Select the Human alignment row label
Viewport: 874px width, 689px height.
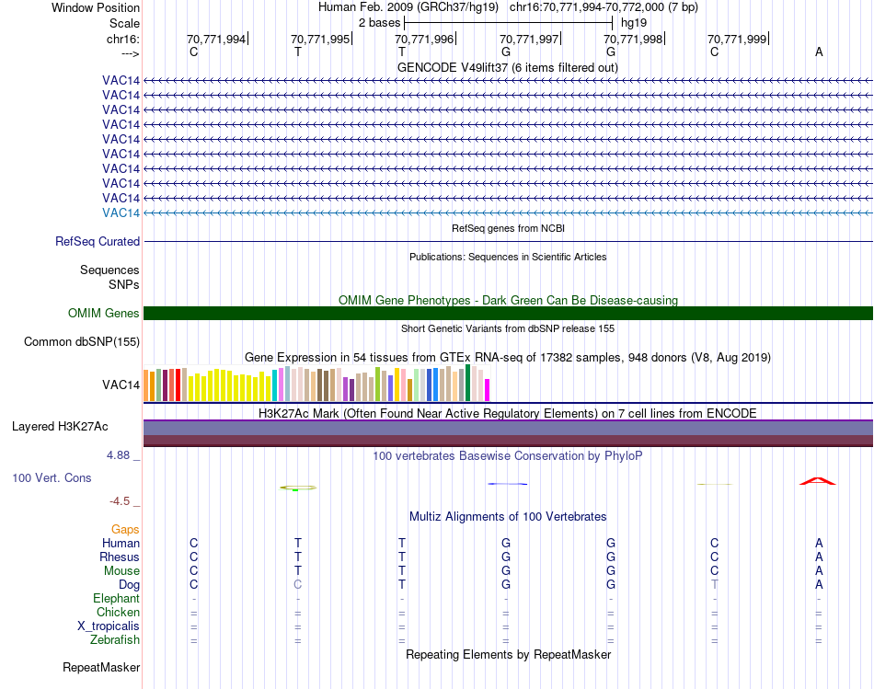121,544
